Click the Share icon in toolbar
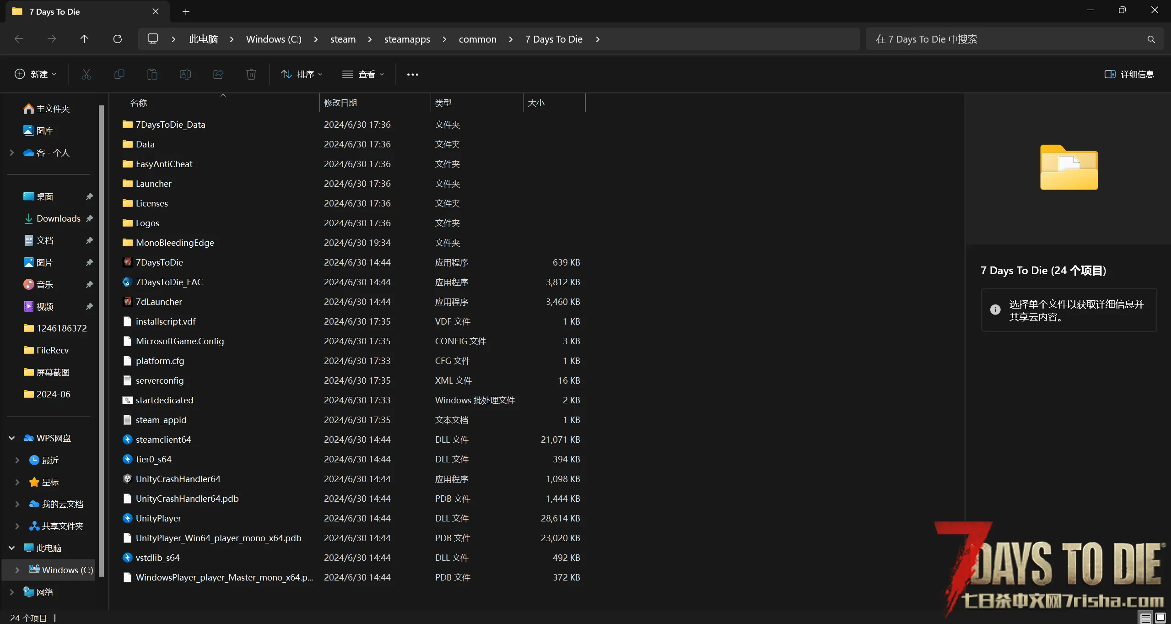 pos(218,74)
